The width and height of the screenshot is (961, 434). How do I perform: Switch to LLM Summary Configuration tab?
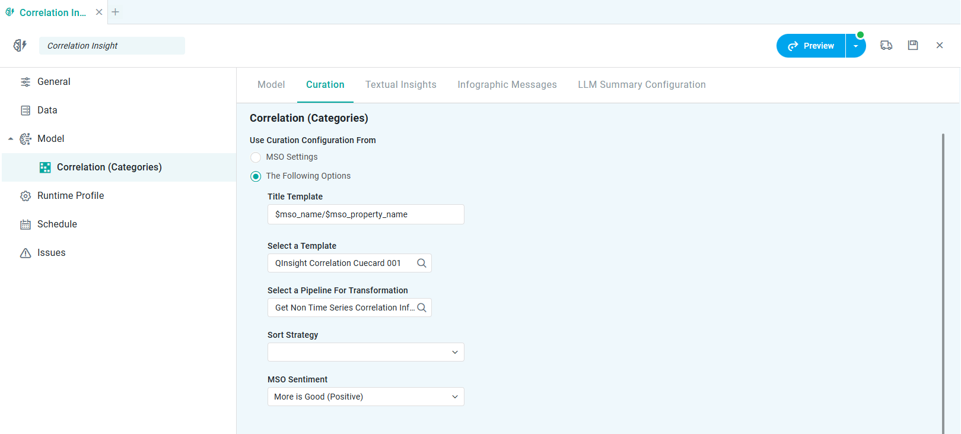(641, 85)
